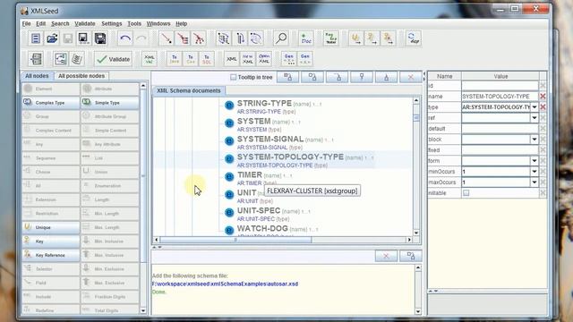Open the block property dropdown
The width and height of the screenshot is (573, 322).
point(535,140)
